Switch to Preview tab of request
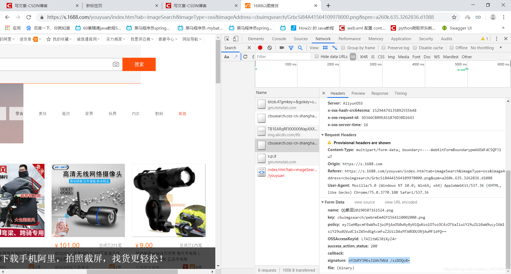This screenshot has height=274, width=511. [358, 93]
